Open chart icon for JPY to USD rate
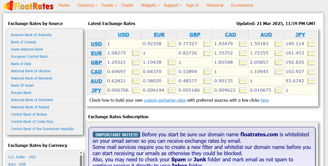328x166 pixels. pos(136,90)
